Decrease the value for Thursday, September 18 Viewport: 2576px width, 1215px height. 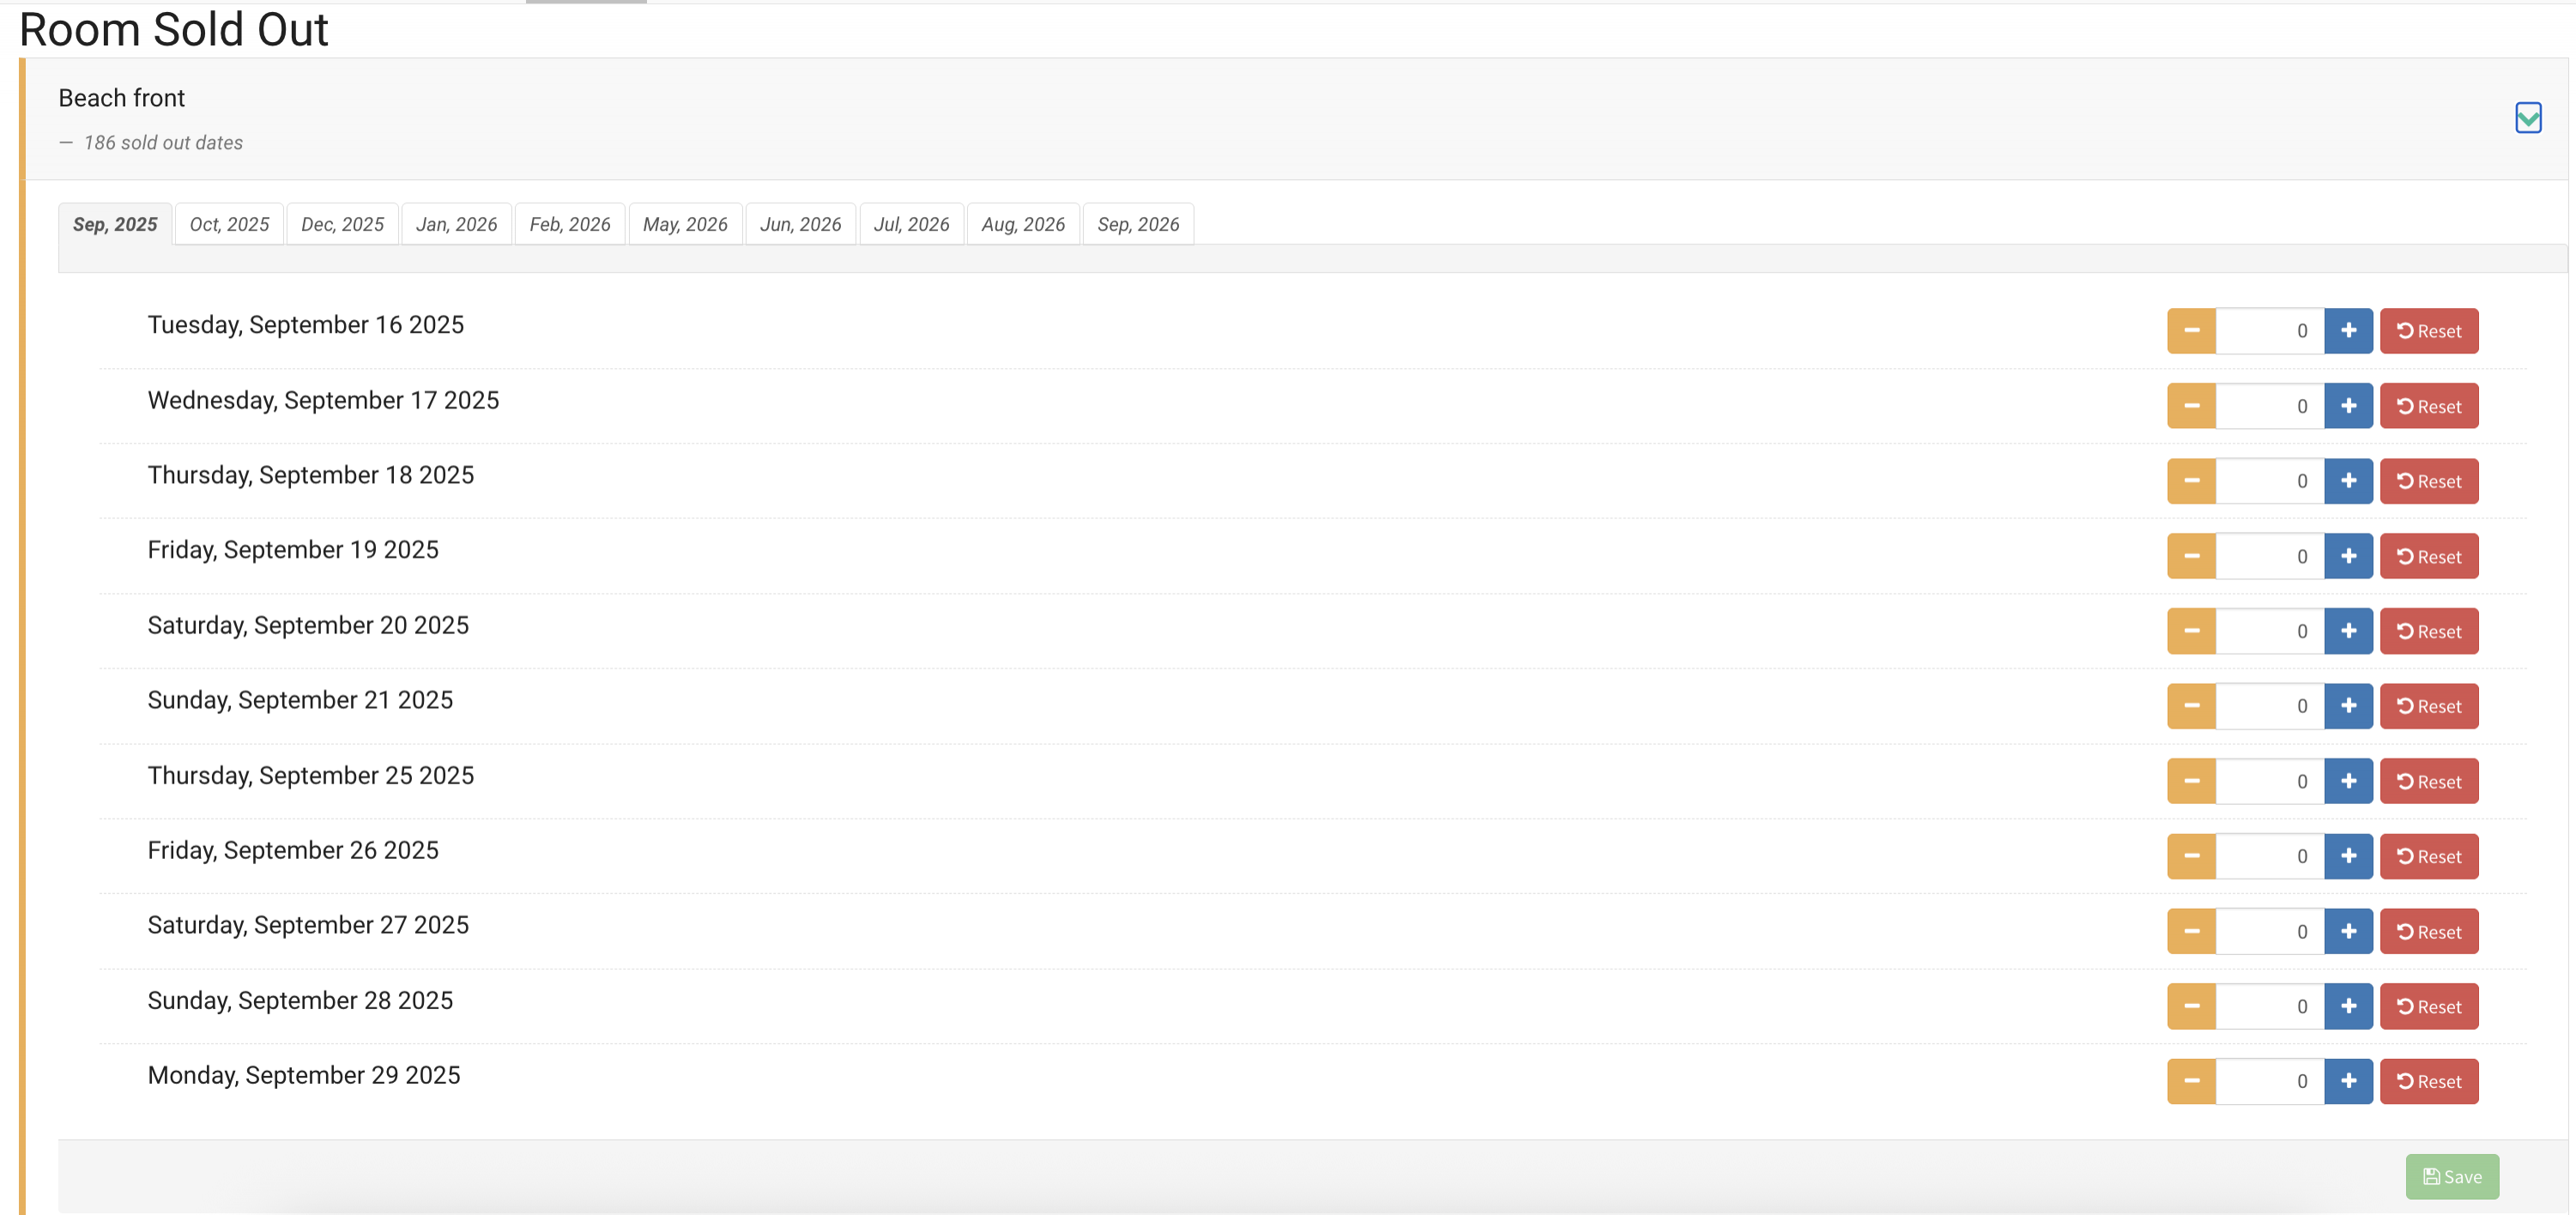click(x=2190, y=481)
